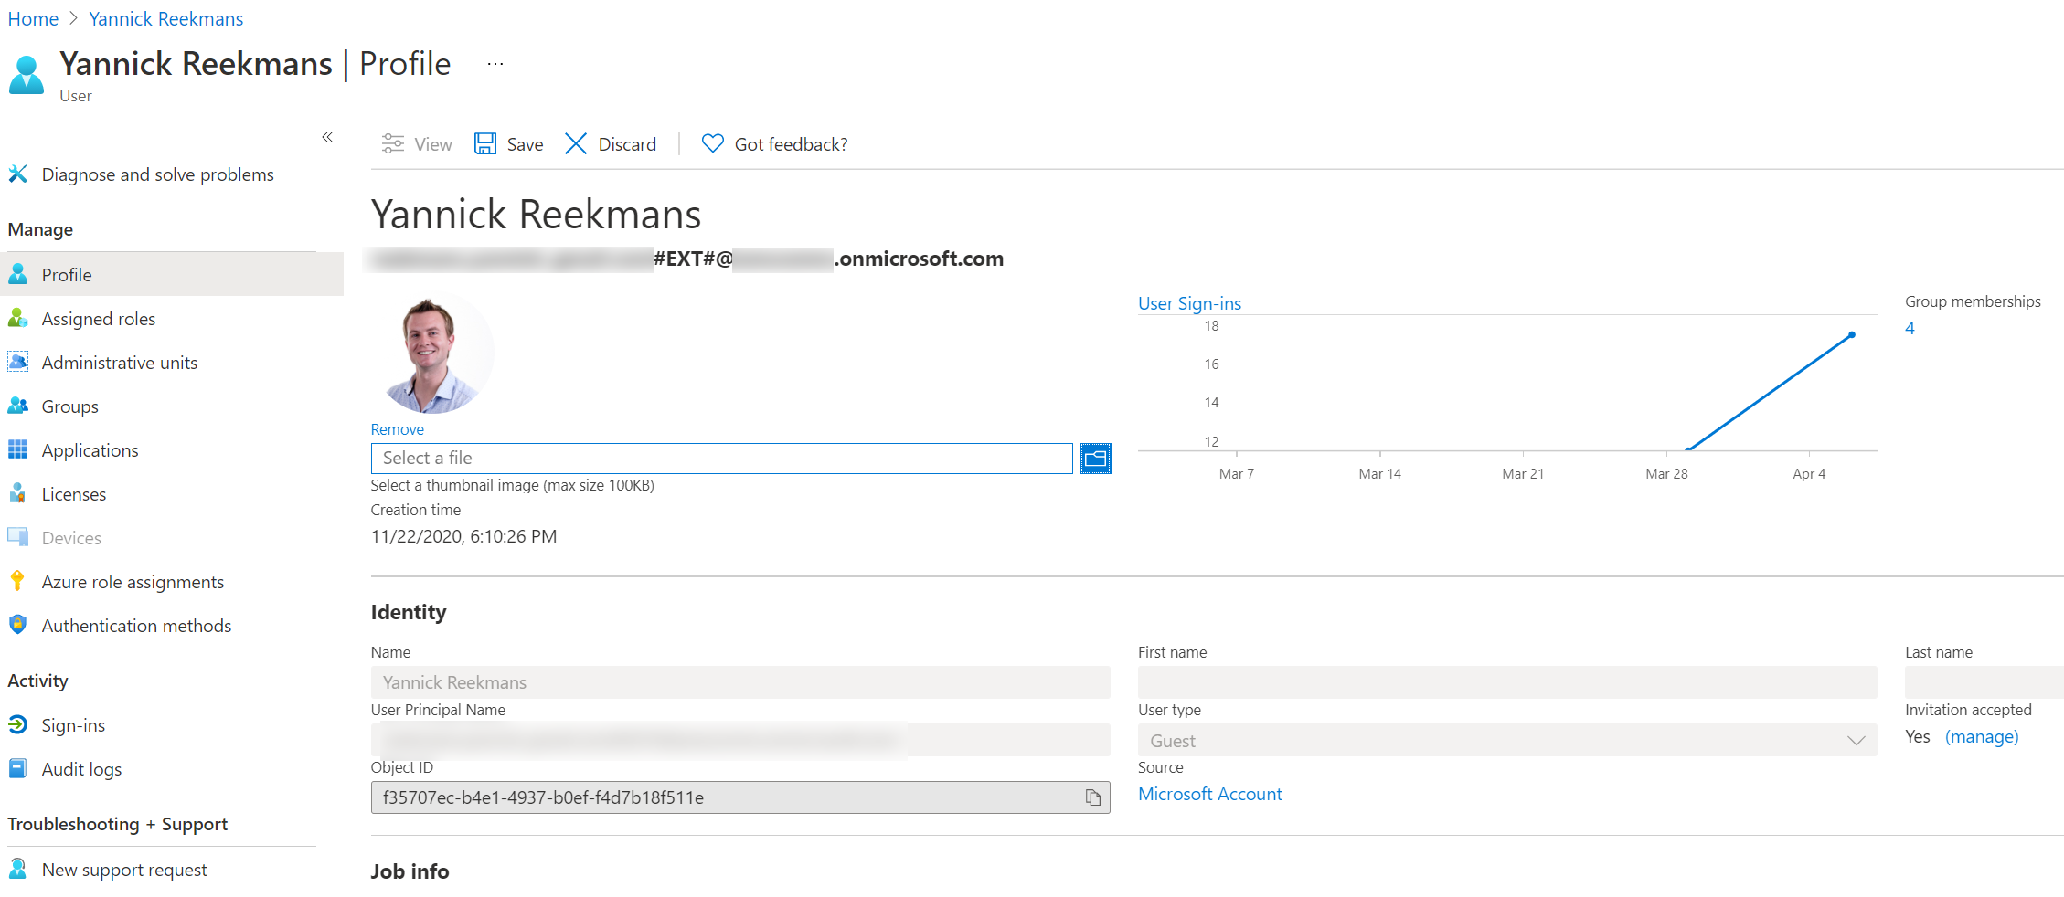Click the Applications grid icon
The image size is (2064, 897).
pos(17,449)
